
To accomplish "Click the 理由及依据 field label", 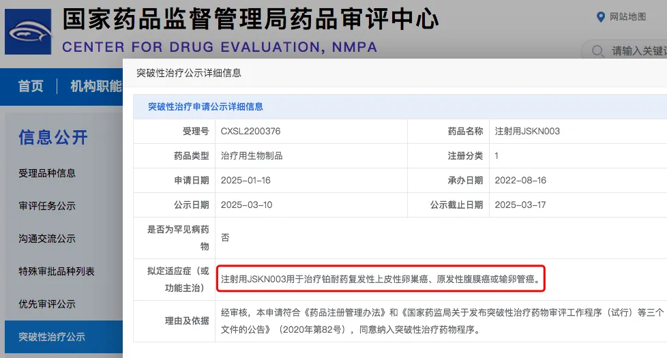I will point(187,321).
